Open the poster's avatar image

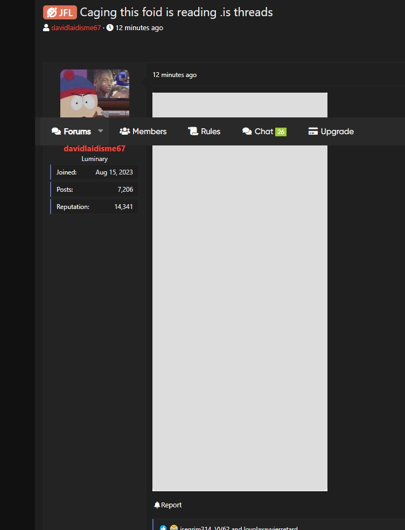coord(95,93)
